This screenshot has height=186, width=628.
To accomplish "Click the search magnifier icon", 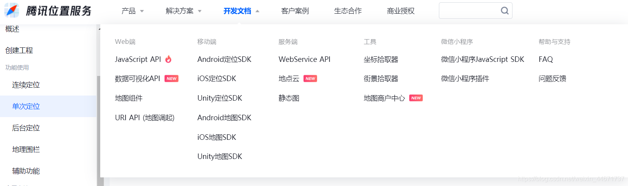I will coord(505,11).
